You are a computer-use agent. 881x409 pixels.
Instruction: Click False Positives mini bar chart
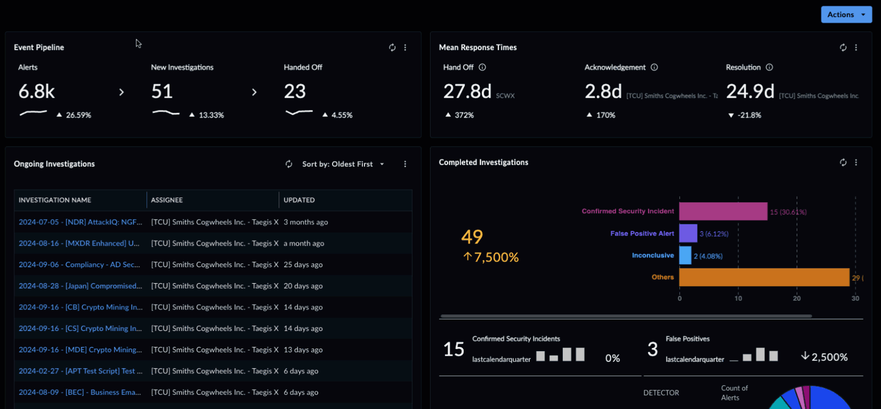(x=754, y=355)
